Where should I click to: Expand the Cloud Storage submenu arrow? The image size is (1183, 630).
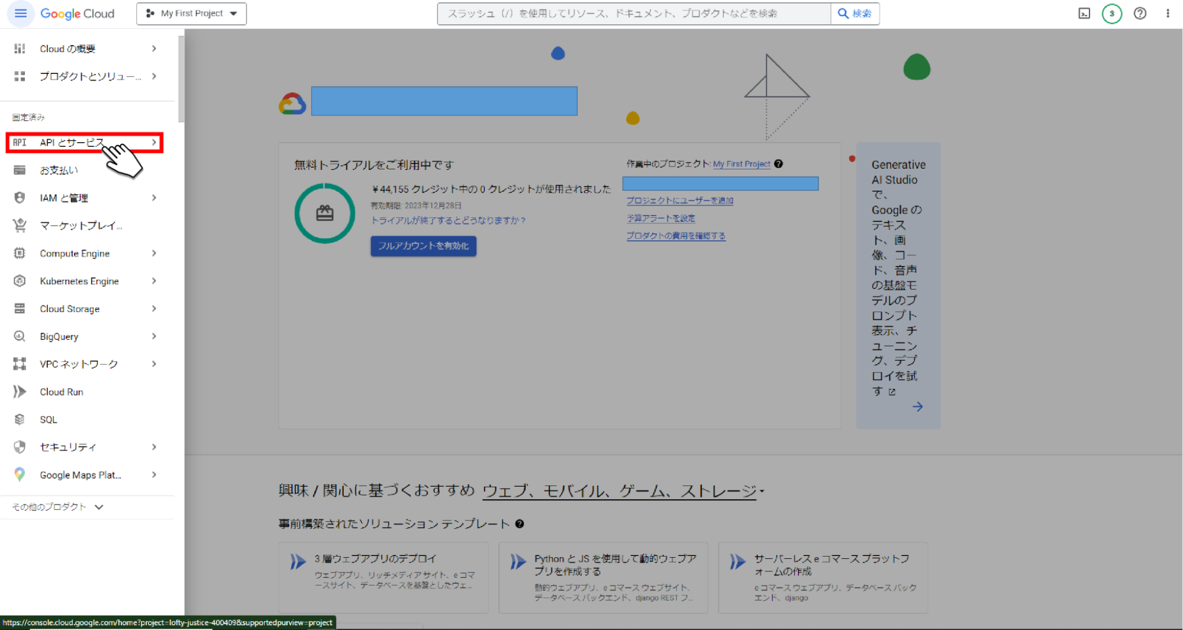154,308
